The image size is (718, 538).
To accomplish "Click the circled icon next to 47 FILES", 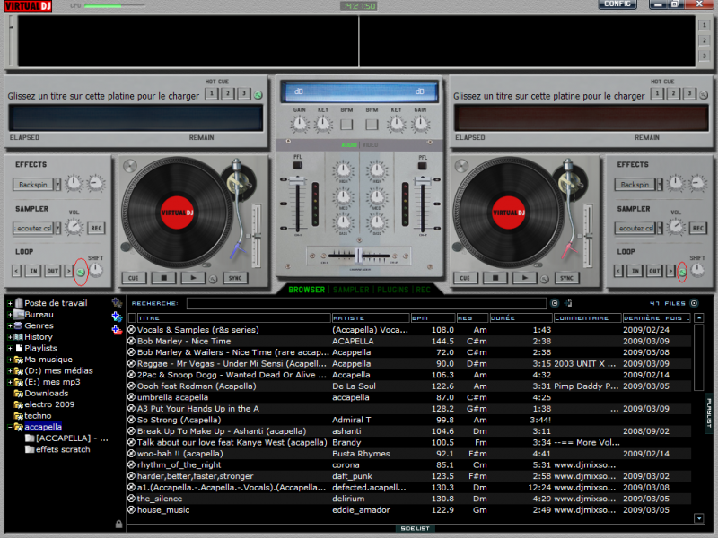I will pyautogui.click(x=693, y=302).
